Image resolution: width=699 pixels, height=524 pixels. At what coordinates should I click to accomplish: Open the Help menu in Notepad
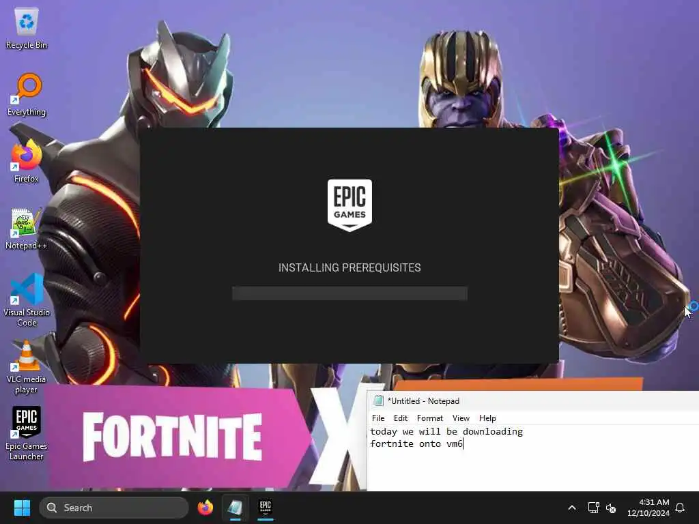pyautogui.click(x=487, y=418)
